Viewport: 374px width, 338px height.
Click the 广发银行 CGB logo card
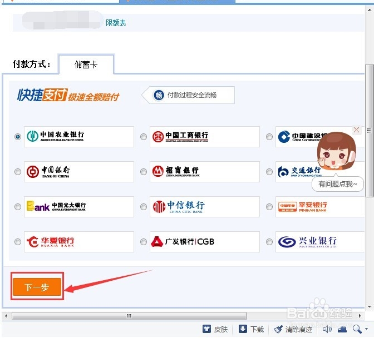coord(205,242)
